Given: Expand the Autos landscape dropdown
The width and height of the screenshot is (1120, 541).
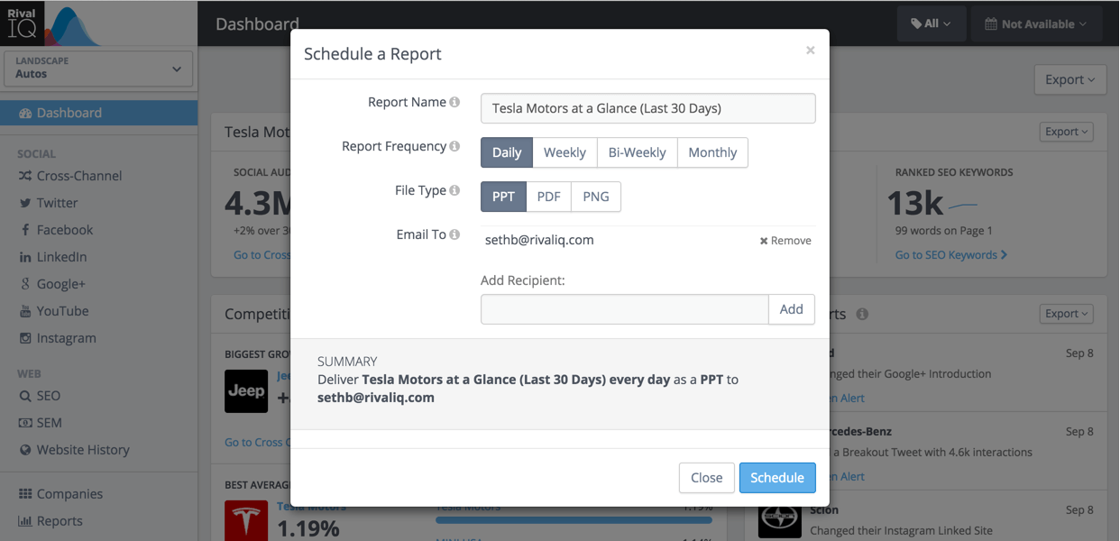Looking at the screenshot, I should tap(98, 69).
